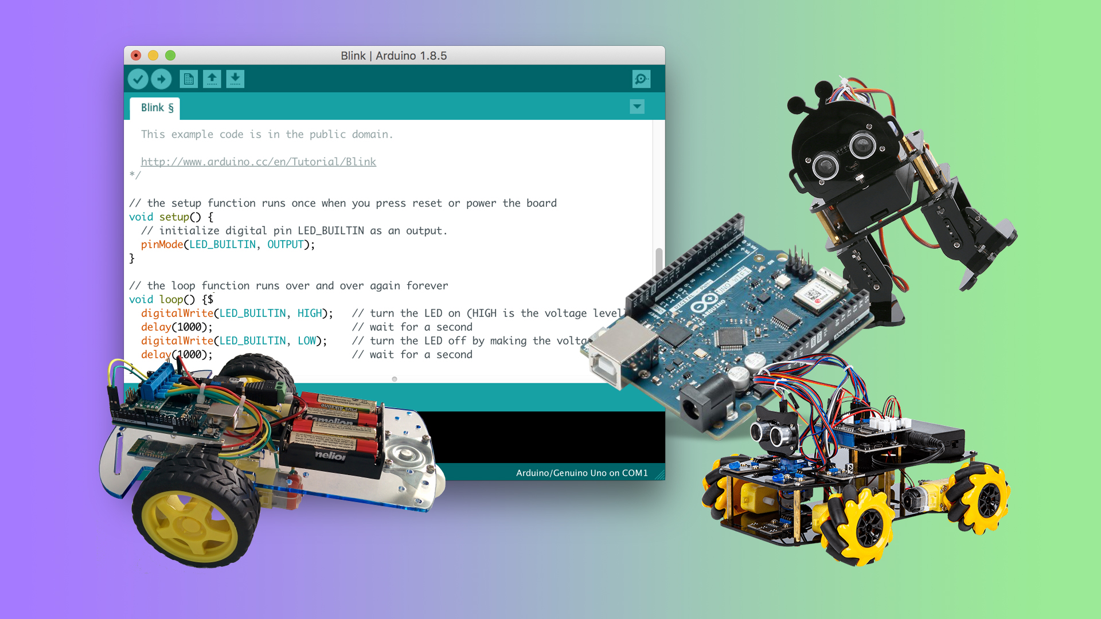The image size is (1101, 619).
Task: Click the Upload arrow button
Action: 162,79
